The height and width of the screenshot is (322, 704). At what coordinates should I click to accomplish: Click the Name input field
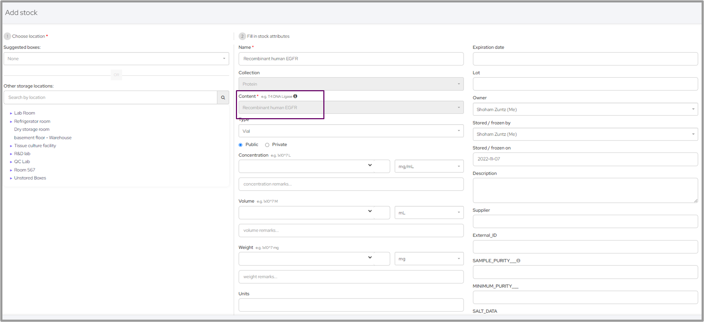tap(351, 59)
